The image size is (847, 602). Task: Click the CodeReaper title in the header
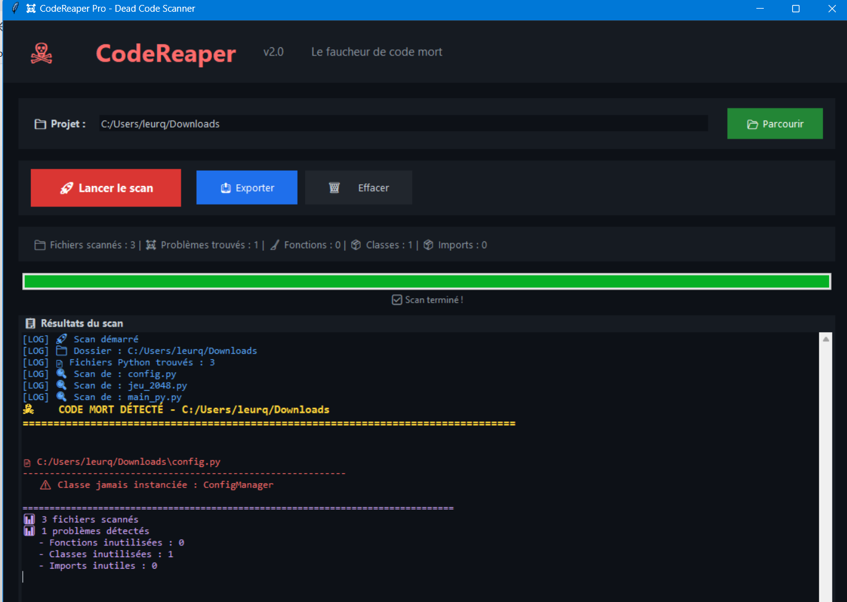166,54
